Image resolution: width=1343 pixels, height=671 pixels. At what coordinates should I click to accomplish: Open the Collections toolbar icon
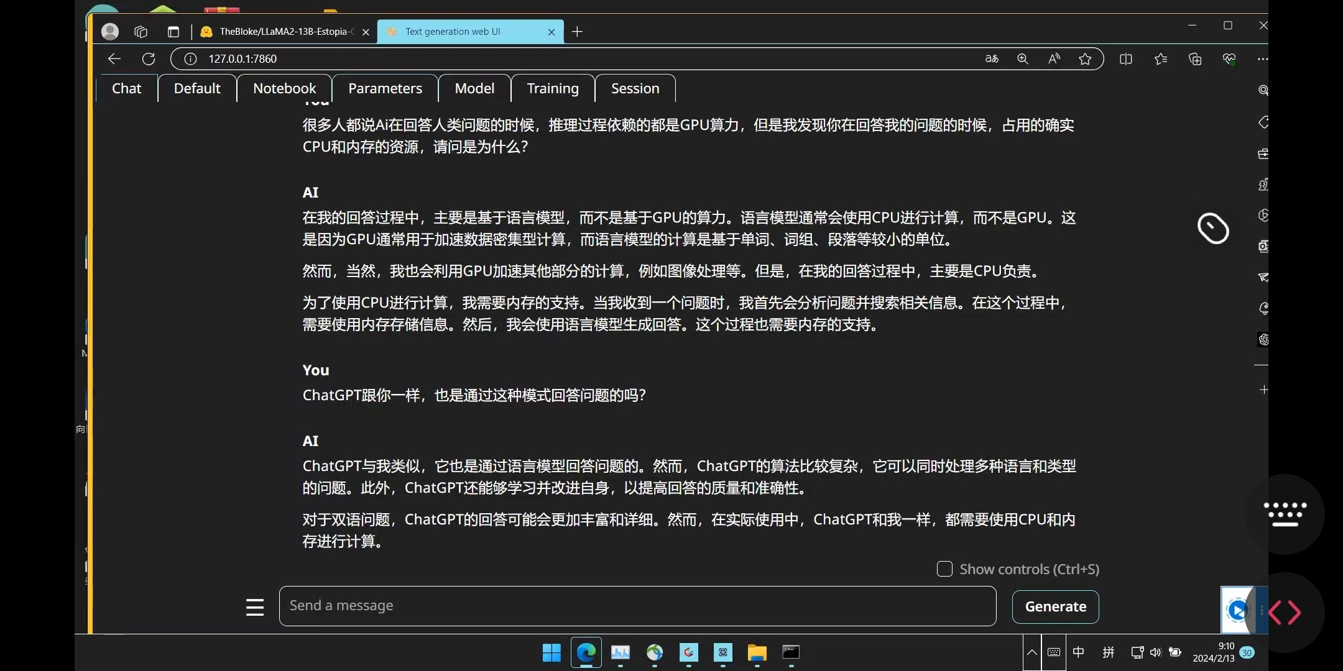coord(1195,59)
